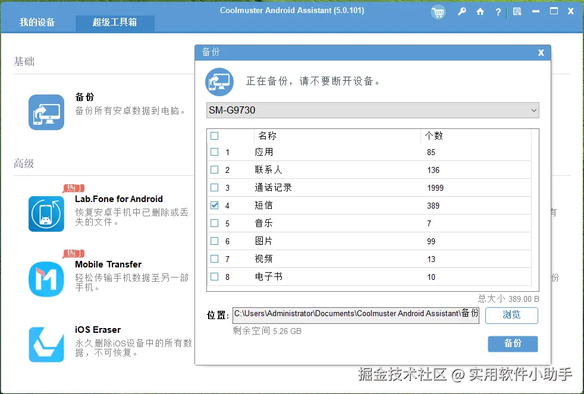
Task: Close the 备份 dialog with its X
Action: pos(541,52)
